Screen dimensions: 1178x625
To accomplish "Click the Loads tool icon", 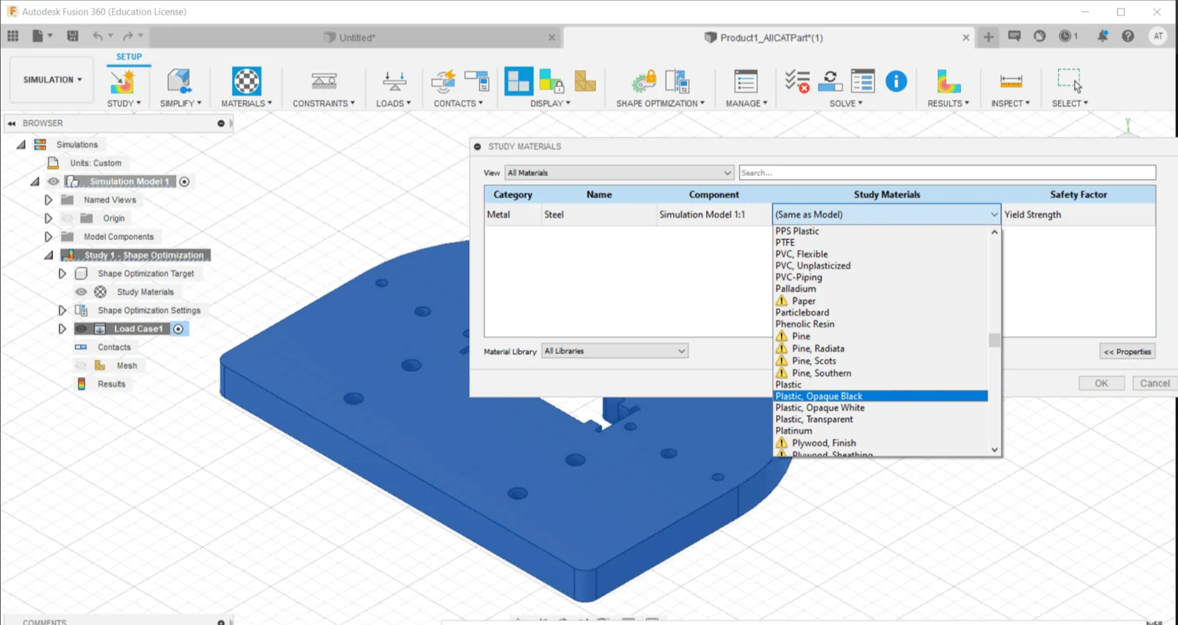I will pyautogui.click(x=394, y=81).
